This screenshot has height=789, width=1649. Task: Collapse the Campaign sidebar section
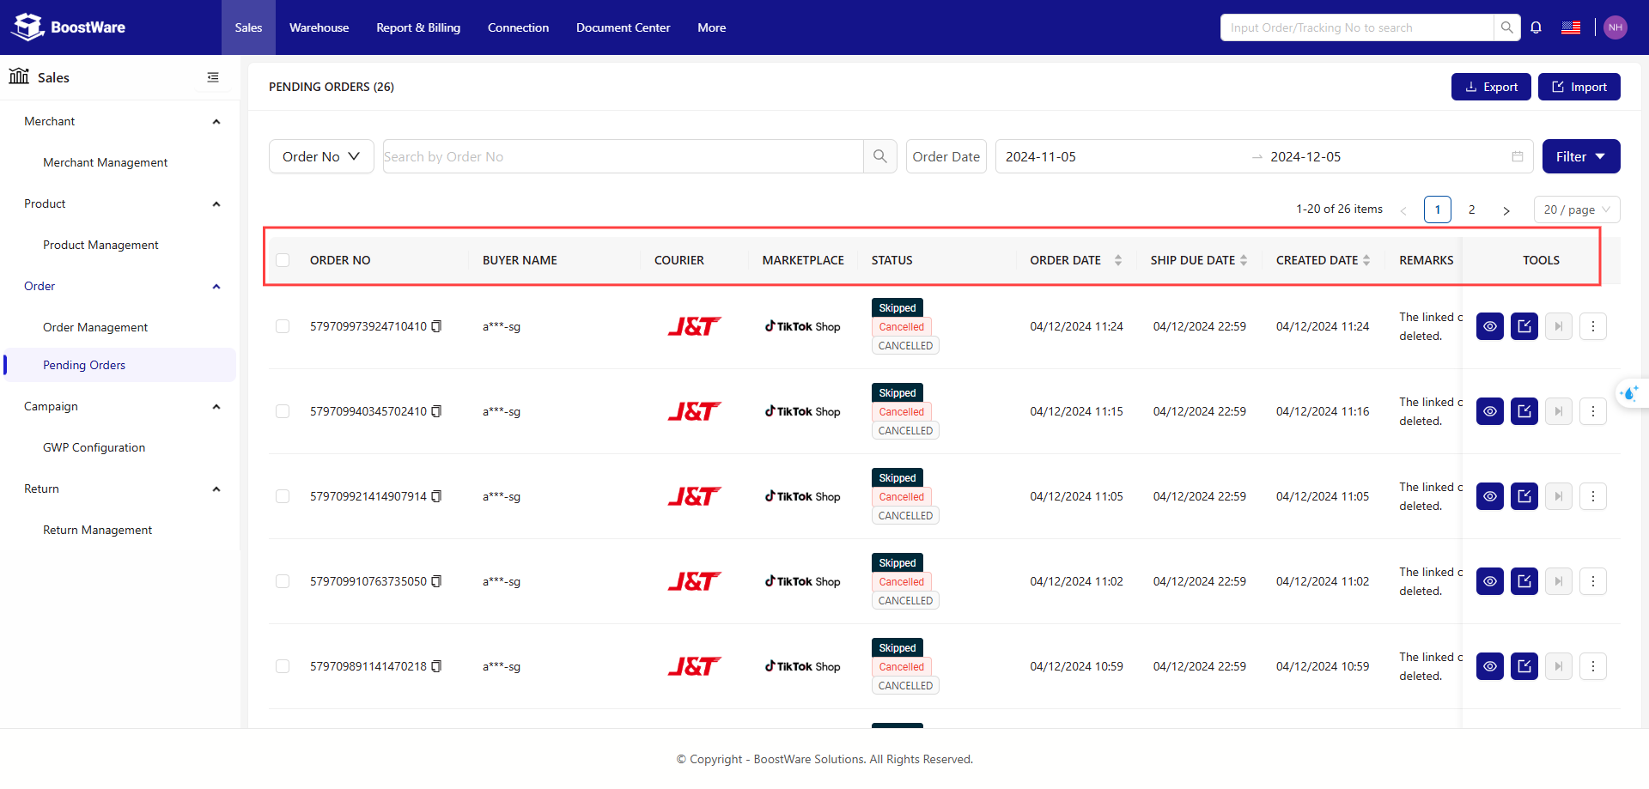tap(216, 406)
